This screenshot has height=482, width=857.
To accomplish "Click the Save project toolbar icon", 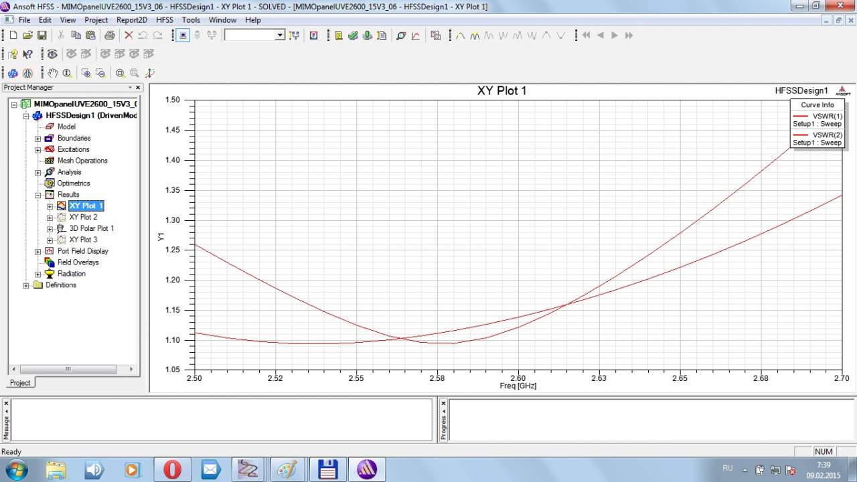I will click(42, 35).
